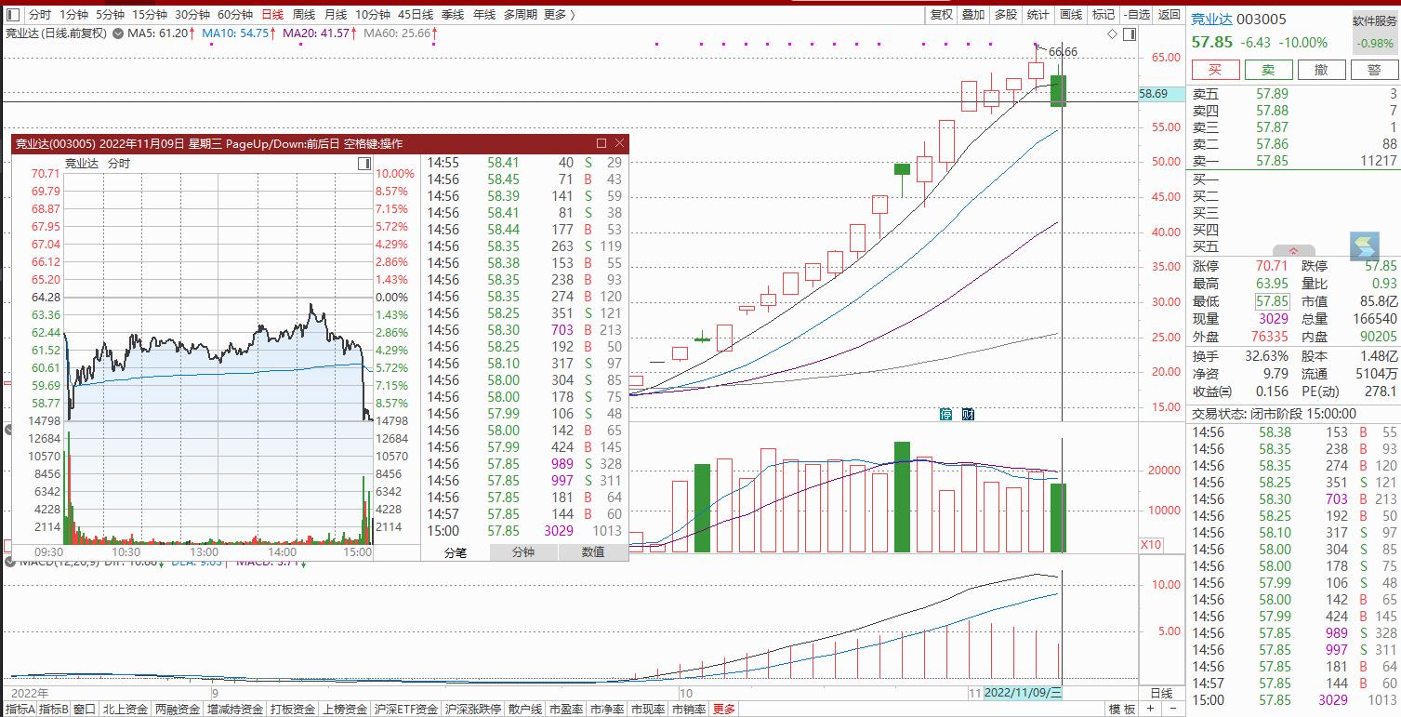Toggle -自选 watchlist membership
The image size is (1401, 717).
click(1138, 14)
